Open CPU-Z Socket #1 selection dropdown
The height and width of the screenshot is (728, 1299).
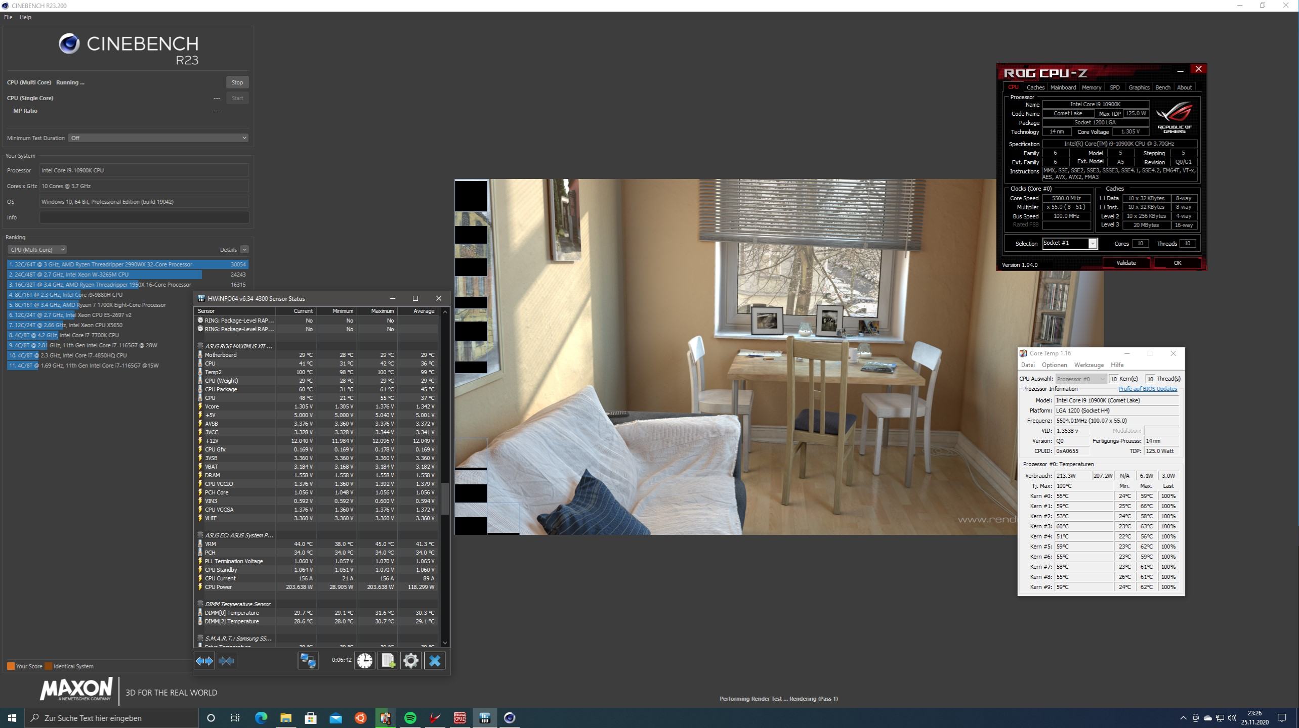click(x=1070, y=243)
